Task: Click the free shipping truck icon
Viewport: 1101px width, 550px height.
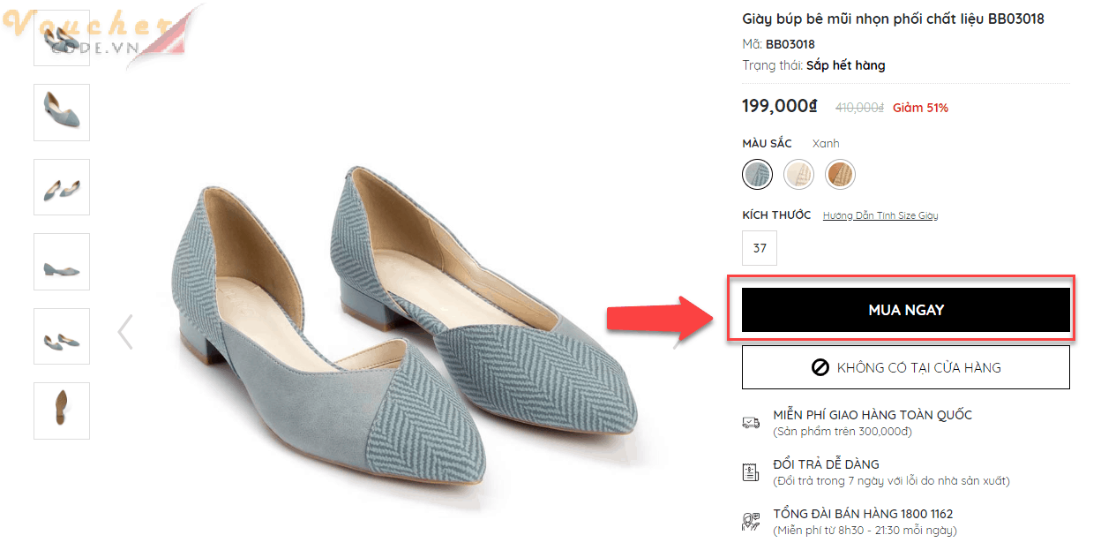Action: (x=751, y=423)
